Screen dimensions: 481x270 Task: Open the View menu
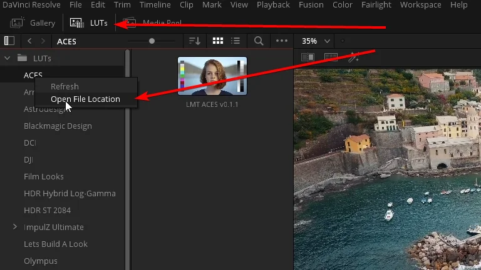pyautogui.click(x=239, y=5)
